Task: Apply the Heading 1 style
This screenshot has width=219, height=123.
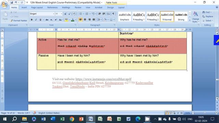Action: point(139,17)
